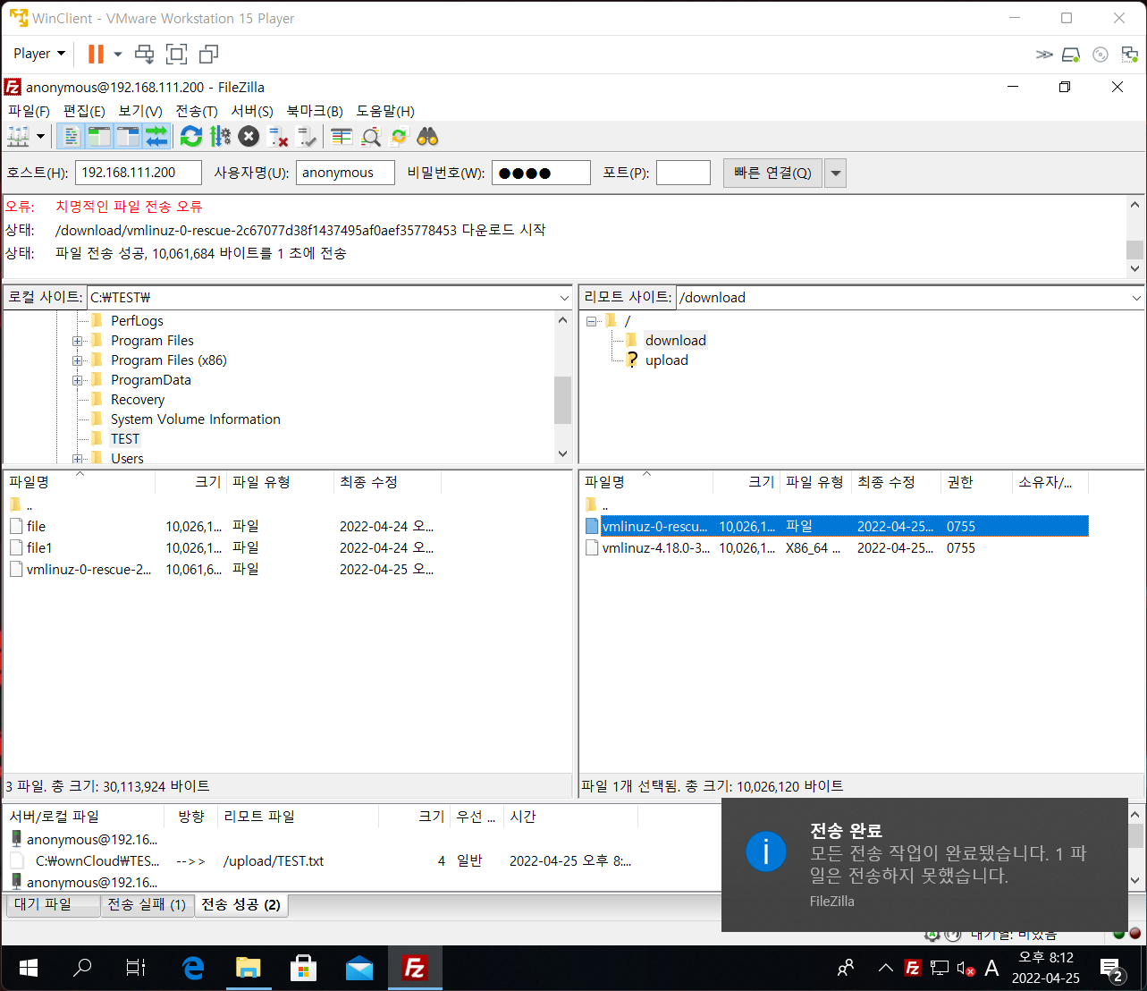Open Task View on taskbar
Screen dimensions: 1147x991
136,968
